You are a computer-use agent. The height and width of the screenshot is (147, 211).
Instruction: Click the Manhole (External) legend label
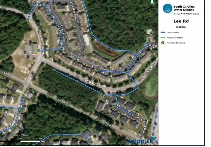click(x=176, y=43)
